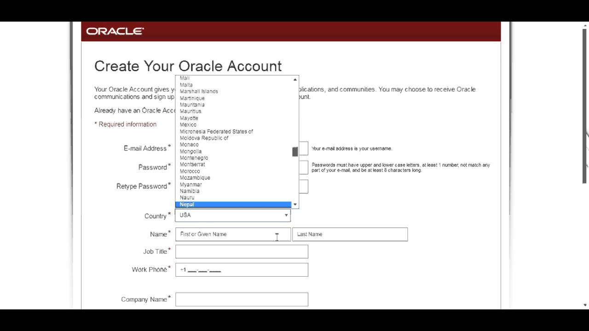Pick Mozambique from the country list
This screenshot has height=331, width=589.
(233, 177)
